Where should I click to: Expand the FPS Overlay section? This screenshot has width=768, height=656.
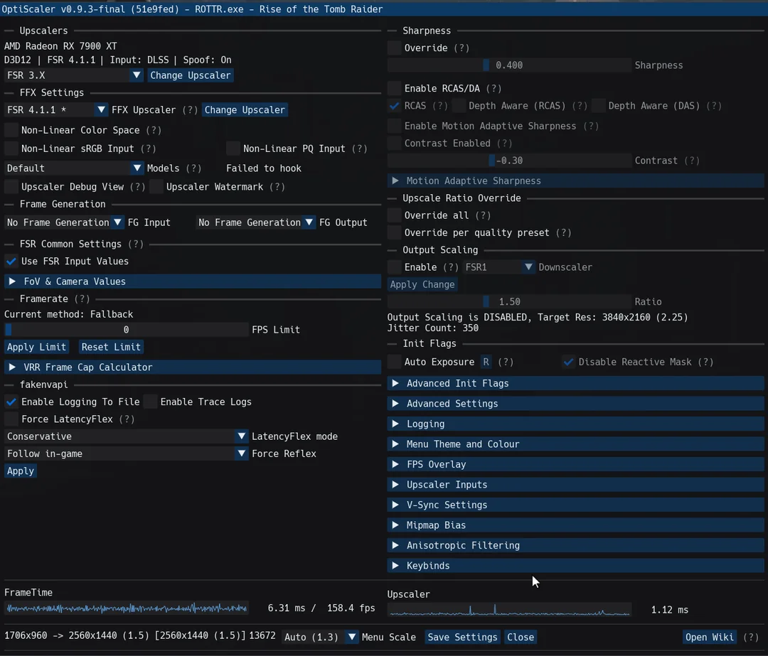pyautogui.click(x=575, y=465)
